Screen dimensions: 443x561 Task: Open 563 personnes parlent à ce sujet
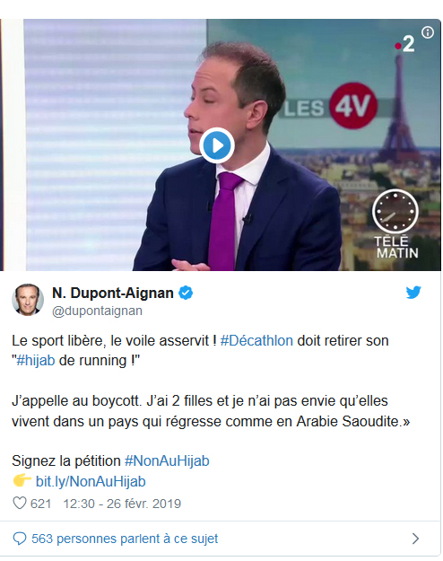point(125,539)
